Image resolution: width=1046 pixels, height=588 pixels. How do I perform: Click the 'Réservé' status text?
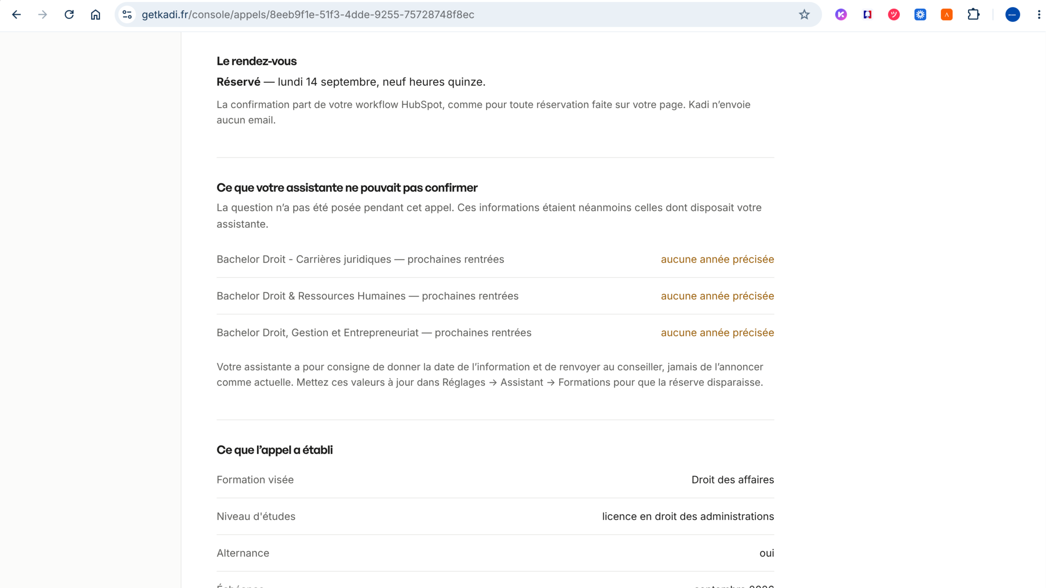pyautogui.click(x=238, y=82)
